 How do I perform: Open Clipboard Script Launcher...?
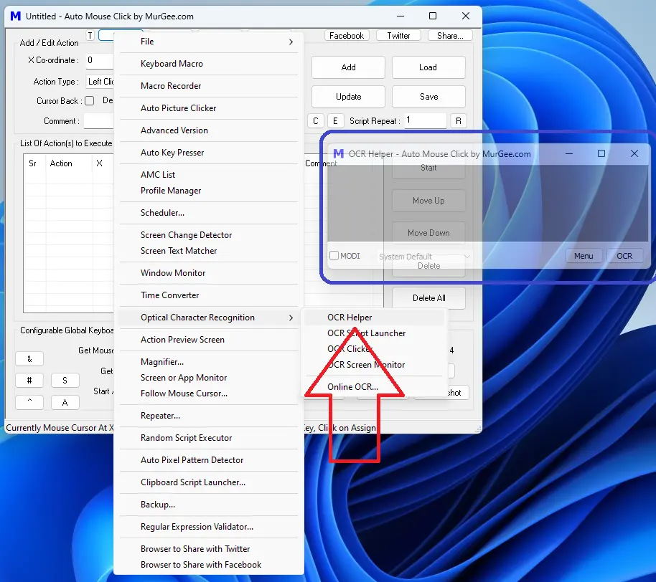209,482
